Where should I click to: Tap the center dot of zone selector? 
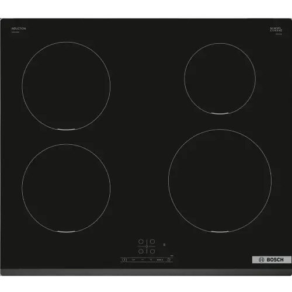point(147,246)
